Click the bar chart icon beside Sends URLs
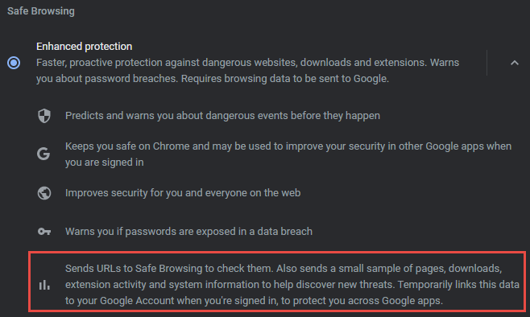Image resolution: width=530 pixels, height=317 pixels. click(44, 285)
